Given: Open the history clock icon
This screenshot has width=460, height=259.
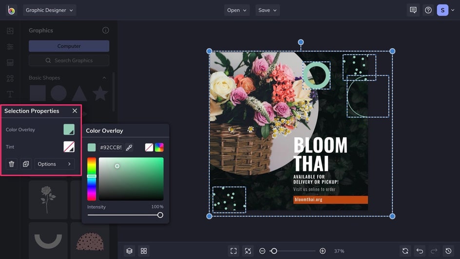Looking at the screenshot, I should tap(448, 251).
